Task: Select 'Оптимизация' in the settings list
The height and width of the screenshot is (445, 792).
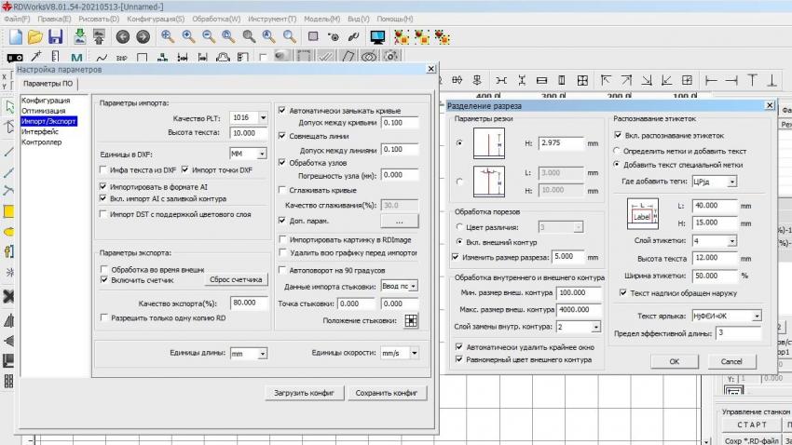Action: tap(46, 111)
